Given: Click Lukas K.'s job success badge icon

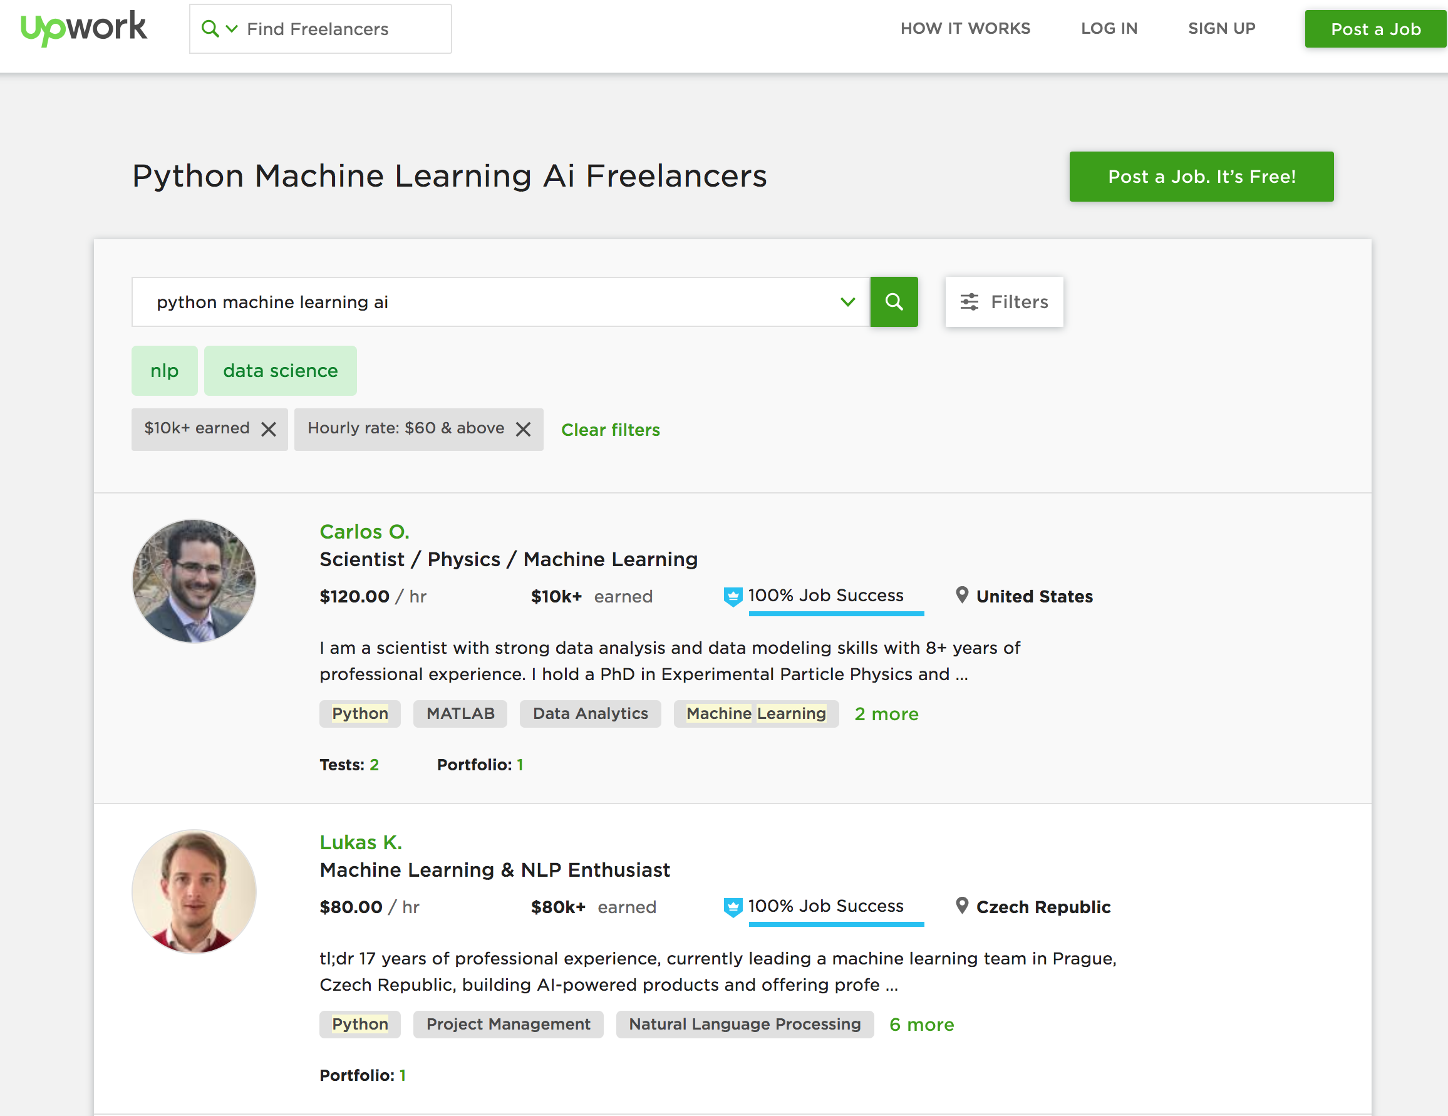Looking at the screenshot, I should pyautogui.click(x=733, y=907).
